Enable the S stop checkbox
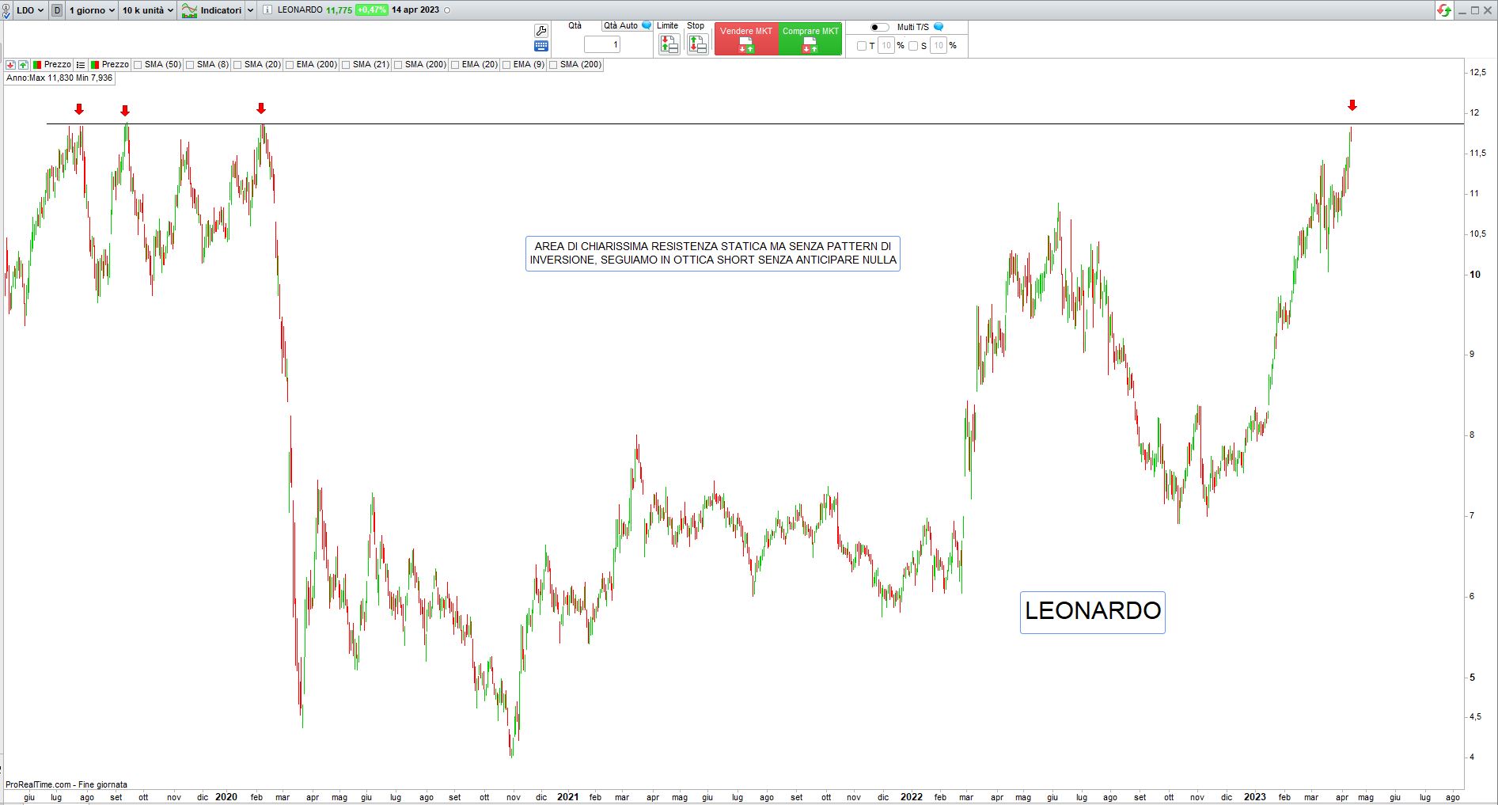Screen dimensions: 1498x805 click(913, 46)
